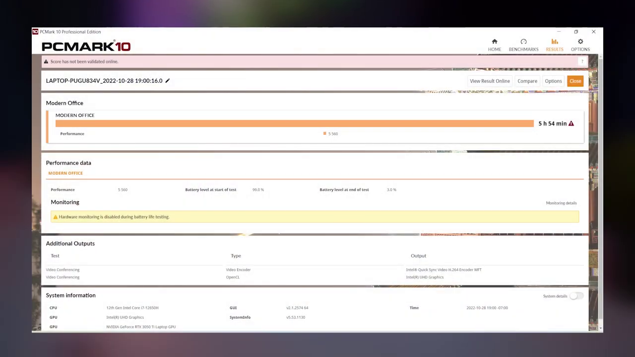Image resolution: width=635 pixels, height=357 pixels.
Task: Open Monitoring details
Action: pos(561,203)
